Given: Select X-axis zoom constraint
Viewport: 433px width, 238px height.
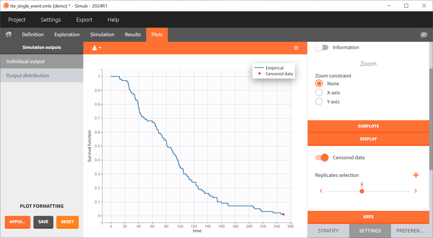Looking at the screenshot, I should click(319, 93).
